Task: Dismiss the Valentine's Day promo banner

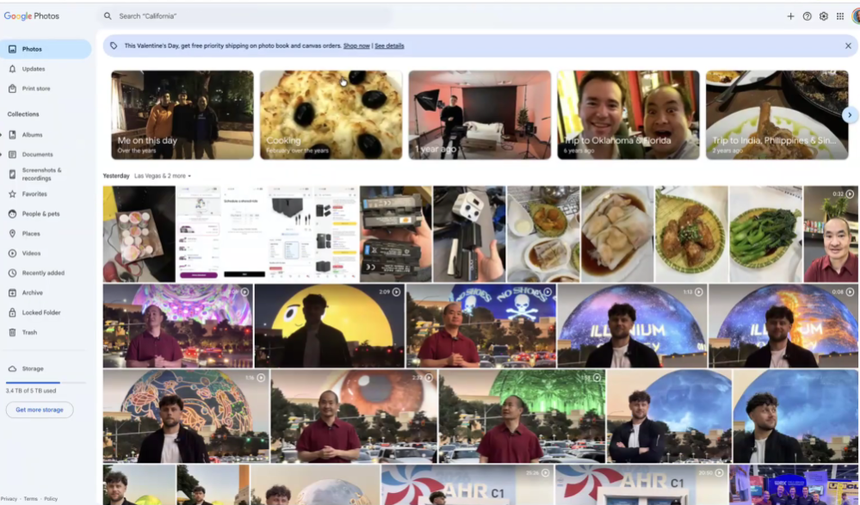Action: [848, 46]
